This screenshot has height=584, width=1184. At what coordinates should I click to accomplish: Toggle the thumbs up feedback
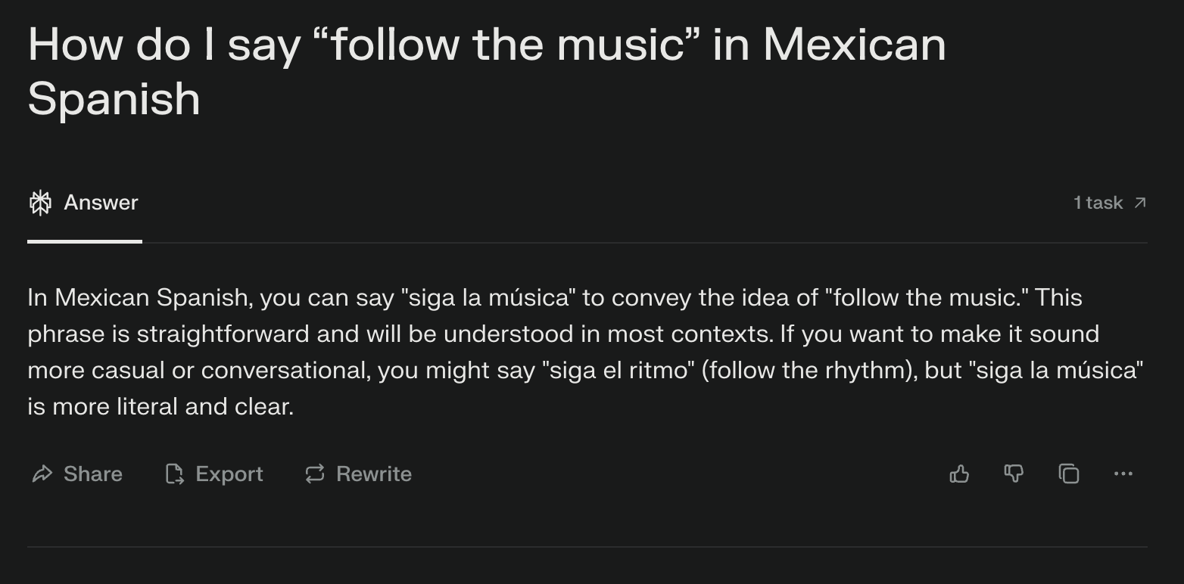959,474
